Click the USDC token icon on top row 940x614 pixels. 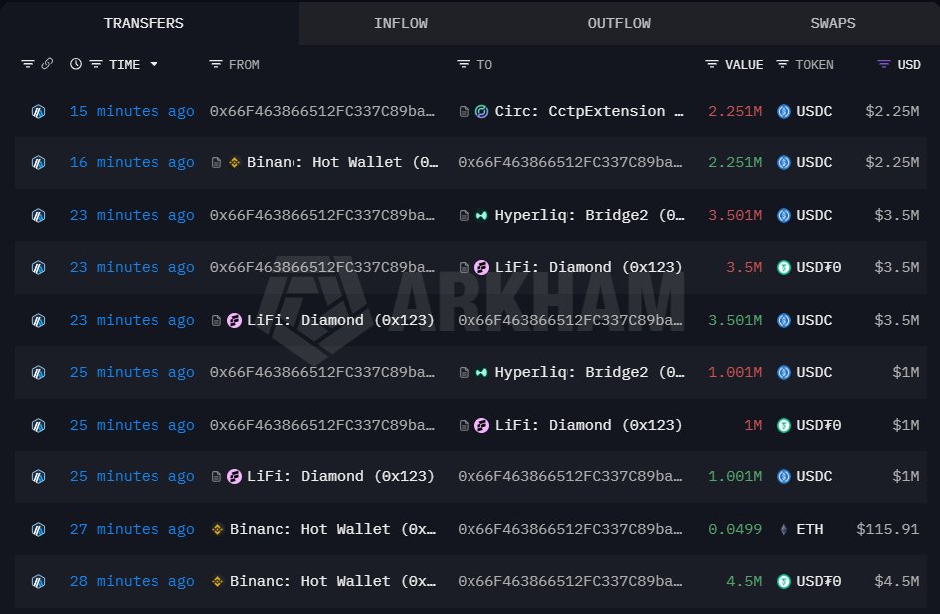[x=783, y=111]
